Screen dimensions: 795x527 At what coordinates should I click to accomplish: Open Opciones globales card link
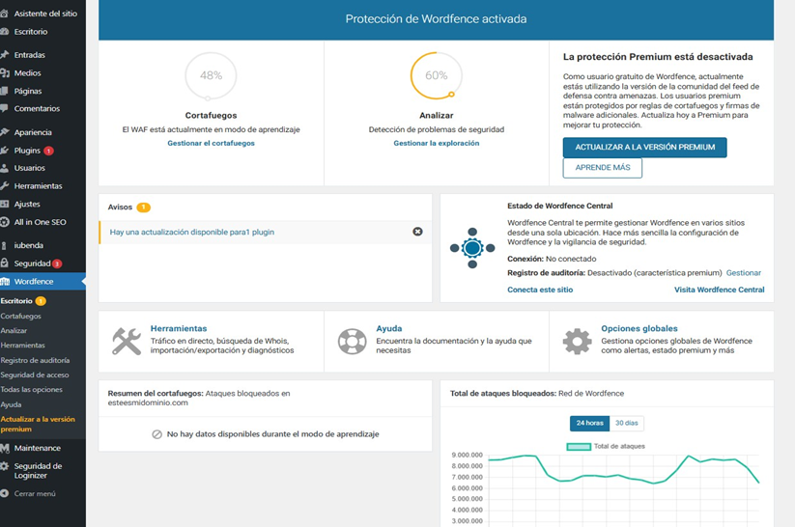639,328
